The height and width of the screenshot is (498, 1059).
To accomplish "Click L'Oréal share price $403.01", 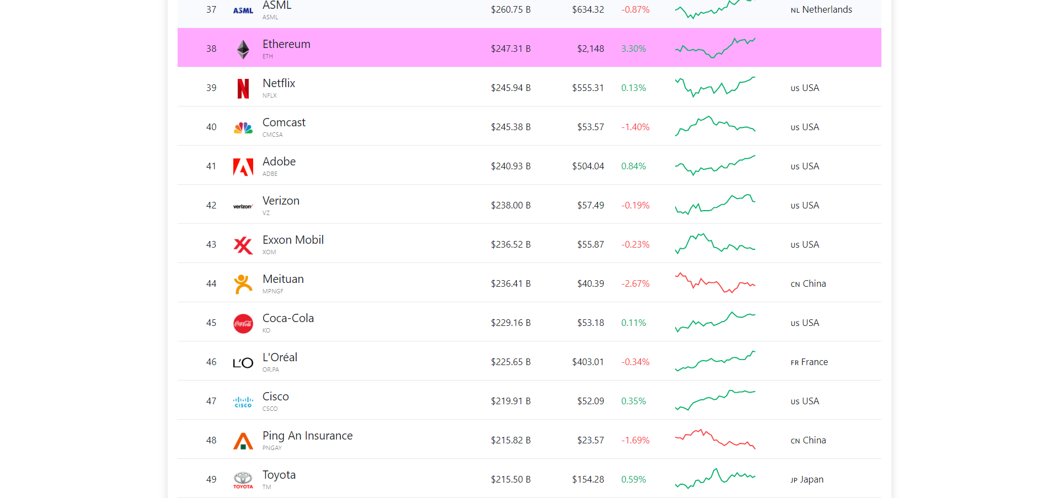I will point(588,362).
